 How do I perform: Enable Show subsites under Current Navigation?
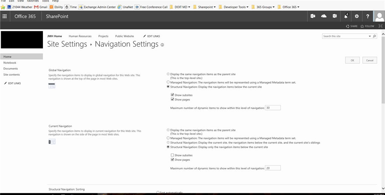click(172, 155)
